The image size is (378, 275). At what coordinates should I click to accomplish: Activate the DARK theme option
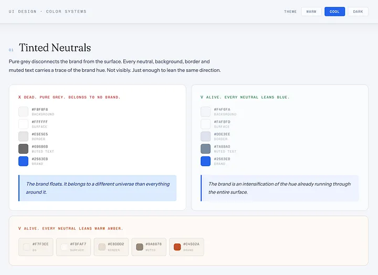[x=358, y=12]
